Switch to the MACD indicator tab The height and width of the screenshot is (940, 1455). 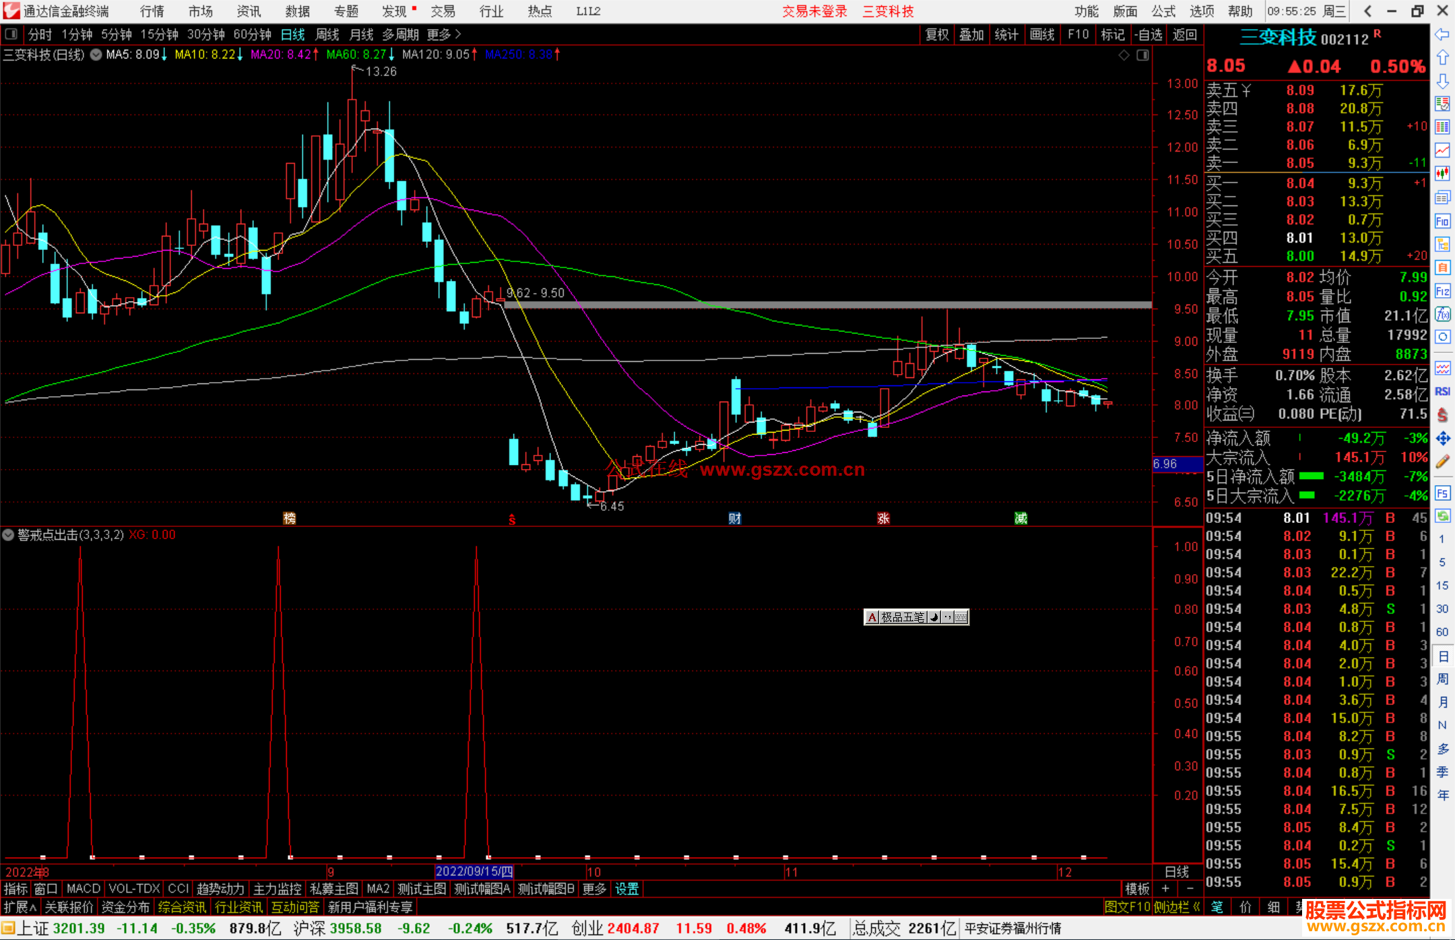[x=84, y=889]
